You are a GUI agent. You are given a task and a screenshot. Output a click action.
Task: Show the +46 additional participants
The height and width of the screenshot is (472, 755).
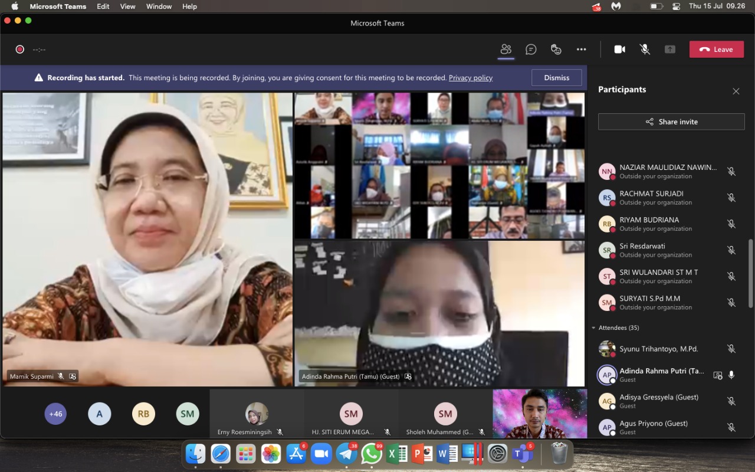click(55, 414)
